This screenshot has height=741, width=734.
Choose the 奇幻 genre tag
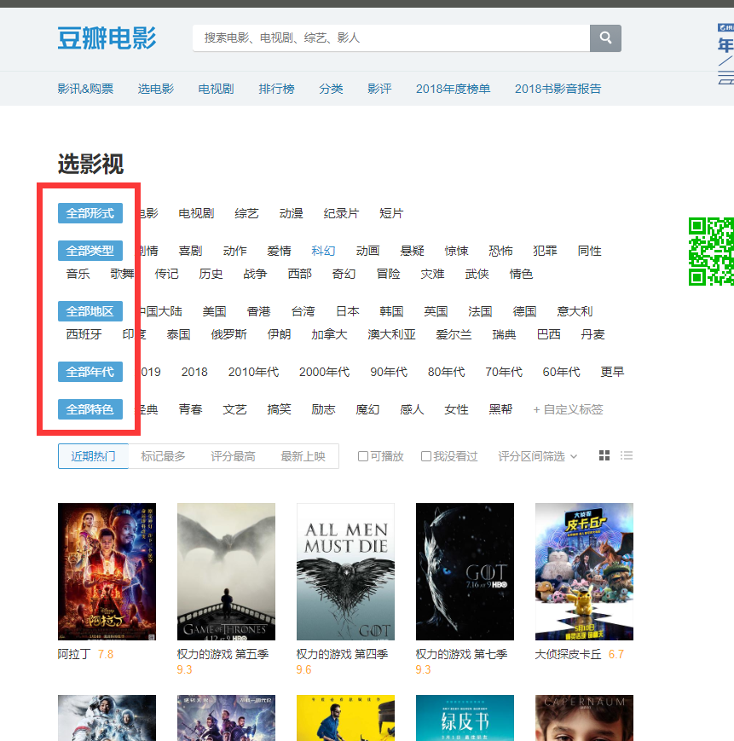tap(344, 274)
